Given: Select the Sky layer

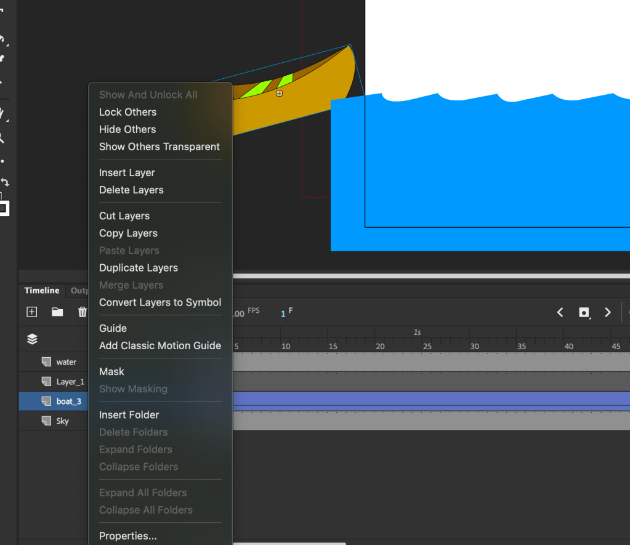Looking at the screenshot, I should click(x=62, y=421).
